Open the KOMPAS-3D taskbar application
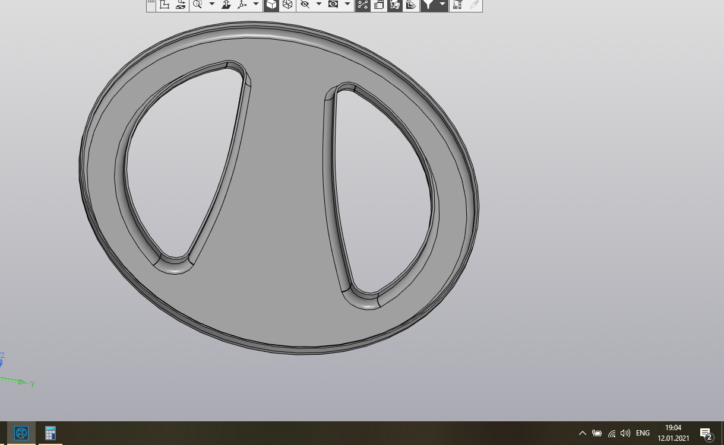This screenshot has height=445, width=724. pyautogui.click(x=21, y=433)
